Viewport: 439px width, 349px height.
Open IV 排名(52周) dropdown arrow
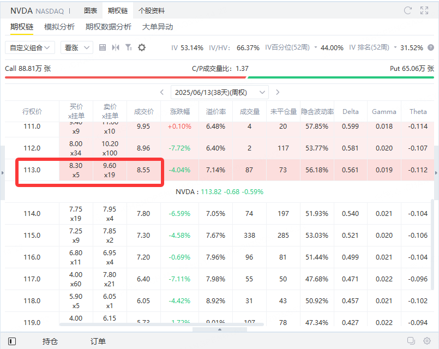(x=395, y=47)
